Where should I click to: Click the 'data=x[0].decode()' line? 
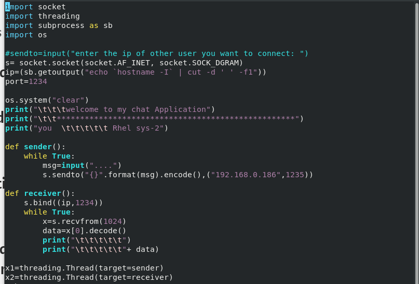pos(84,231)
